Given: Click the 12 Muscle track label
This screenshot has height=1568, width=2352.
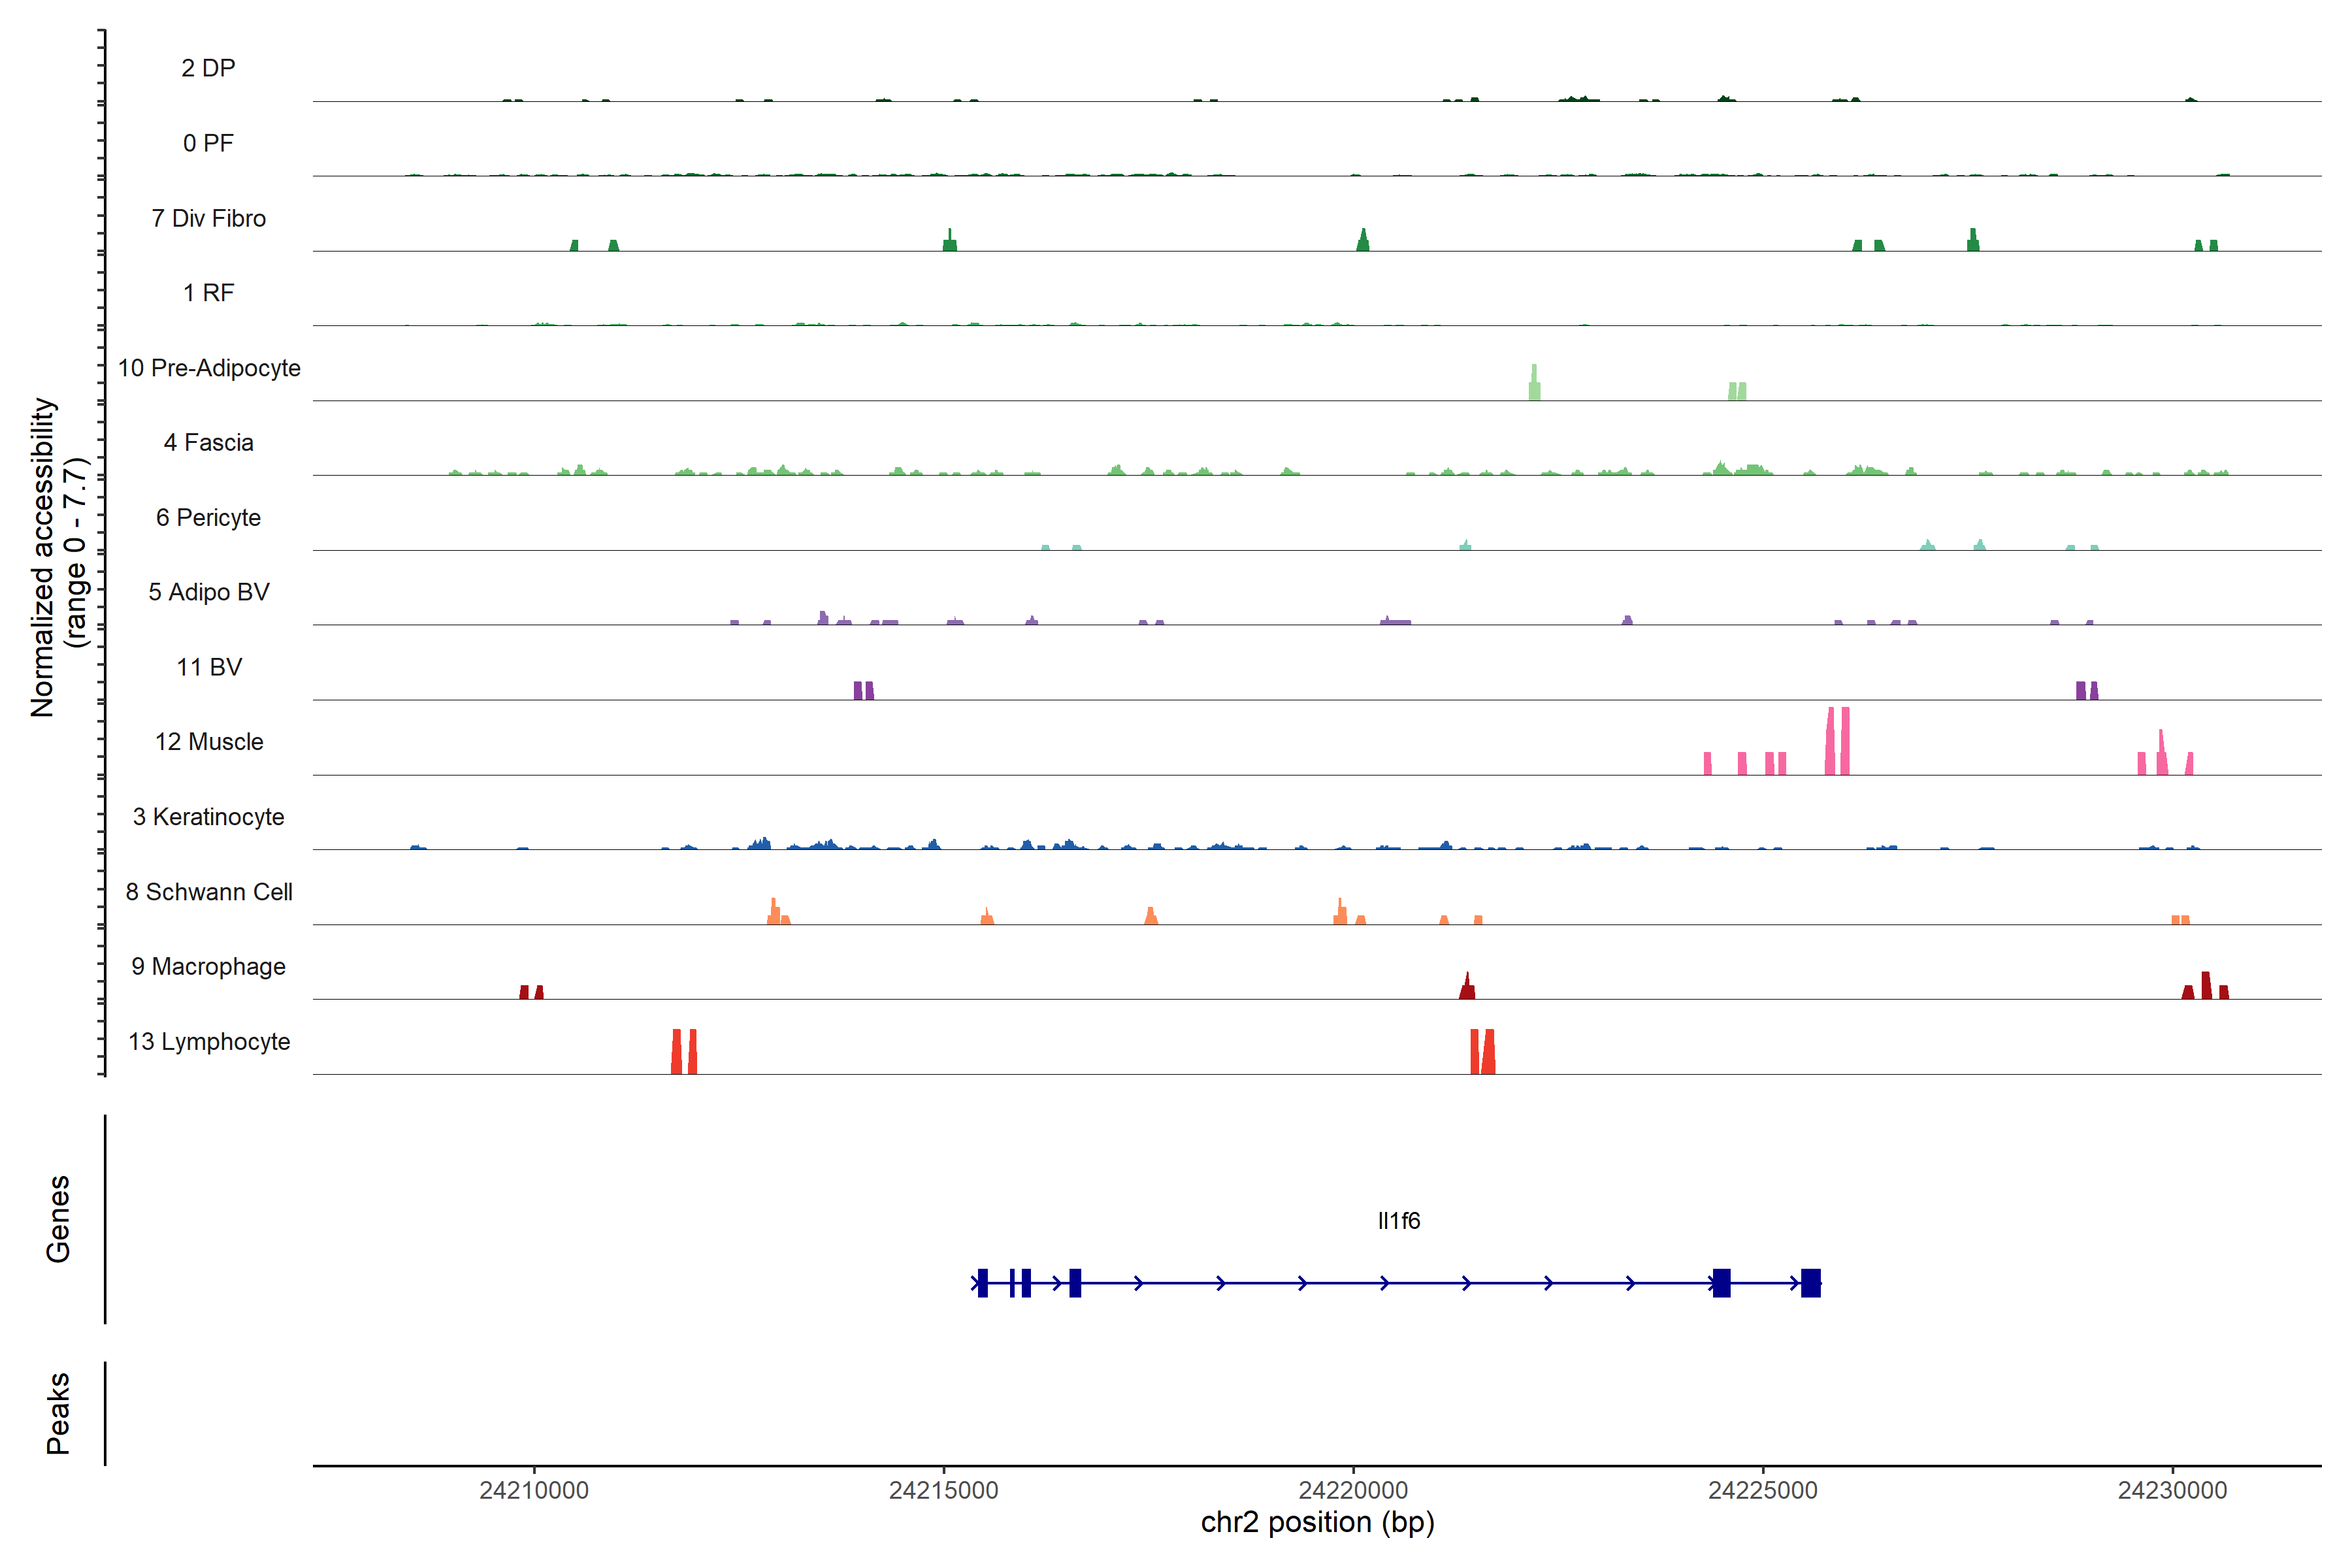Looking at the screenshot, I should (x=209, y=742).
